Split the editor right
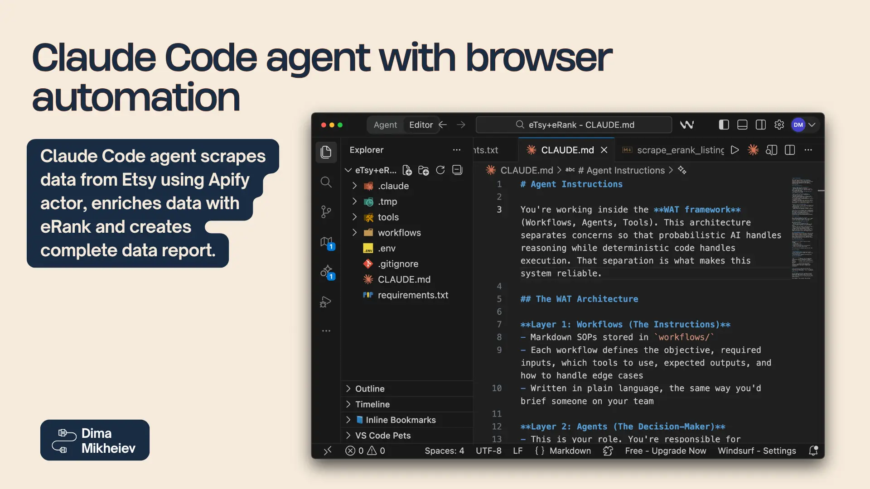This screenshot has height=489, width=870. [x=790, y=150]
